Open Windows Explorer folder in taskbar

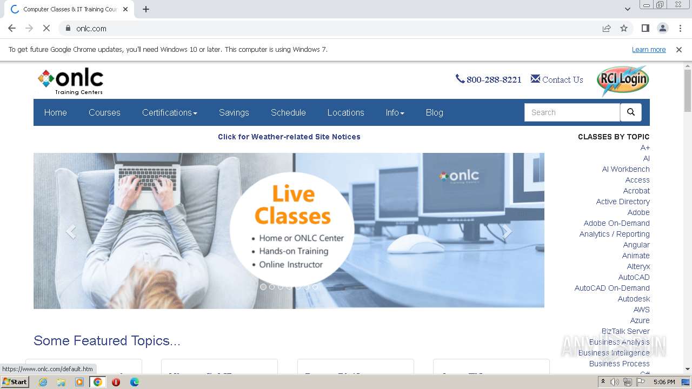click(x=61, y=382)
